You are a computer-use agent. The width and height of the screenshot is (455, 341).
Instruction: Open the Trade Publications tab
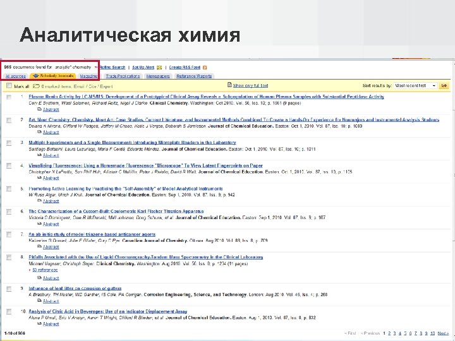tap(123, 76)
